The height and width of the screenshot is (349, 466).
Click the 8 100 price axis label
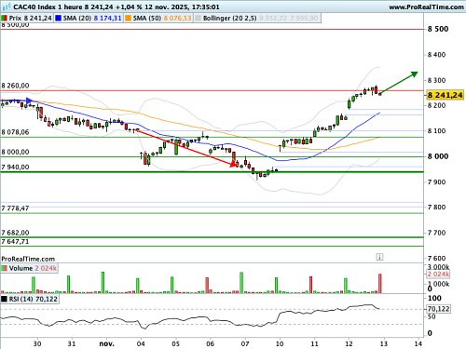pos(436,131)
